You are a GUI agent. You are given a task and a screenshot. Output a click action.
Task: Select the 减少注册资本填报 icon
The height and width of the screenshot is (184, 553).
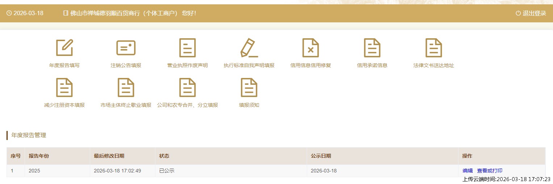64,87
